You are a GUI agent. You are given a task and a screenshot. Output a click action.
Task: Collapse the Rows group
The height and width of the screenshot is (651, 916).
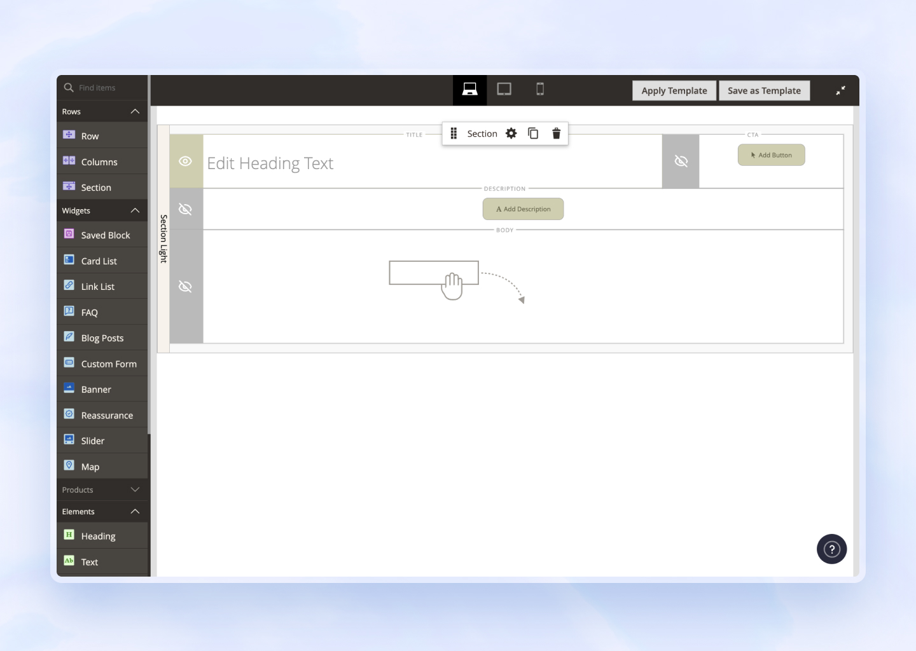(x=135, y=111)
